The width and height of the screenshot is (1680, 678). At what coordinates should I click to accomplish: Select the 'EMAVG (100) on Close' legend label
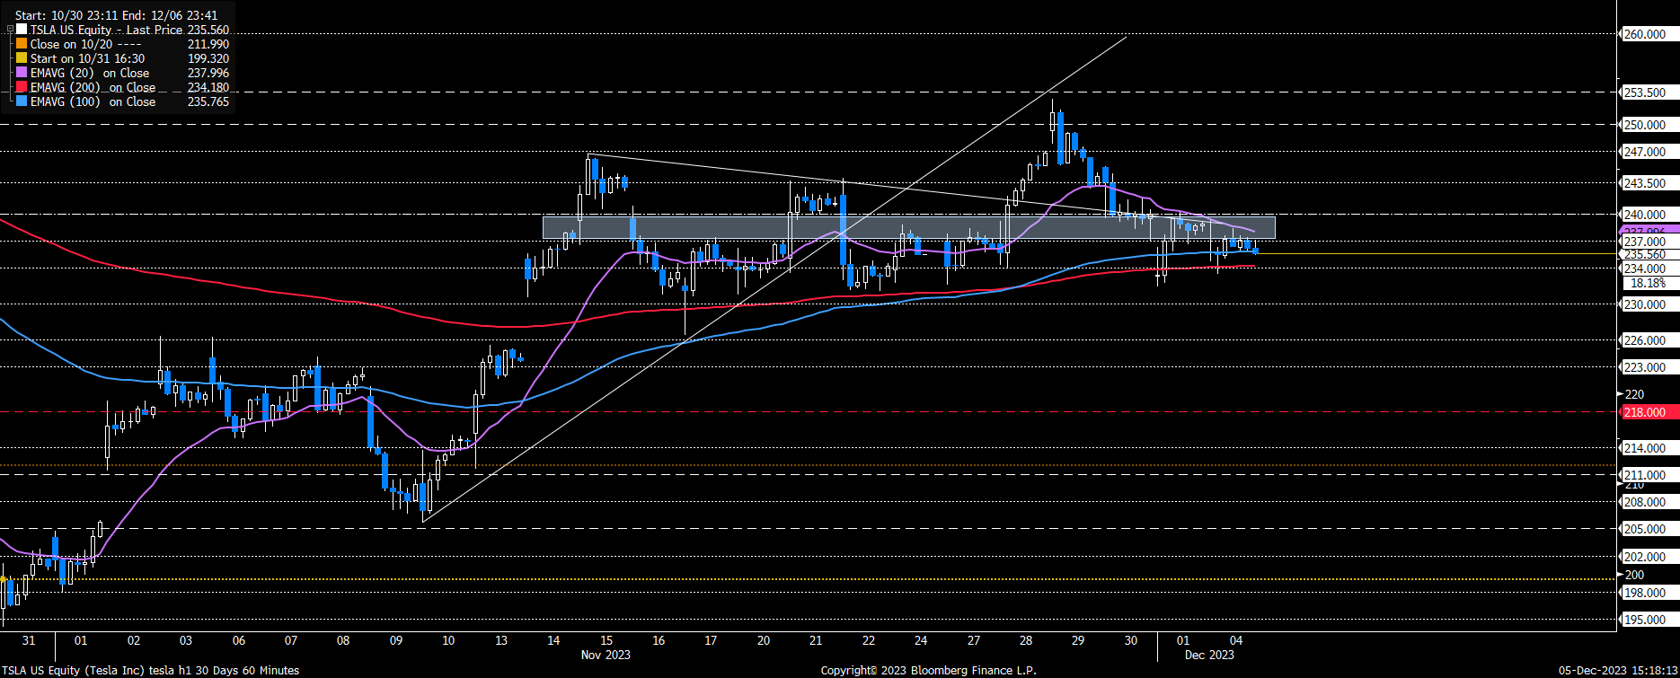(x=93, y=101)
